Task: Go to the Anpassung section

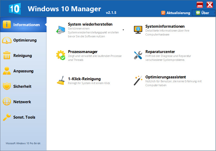Action: (23, 71)
